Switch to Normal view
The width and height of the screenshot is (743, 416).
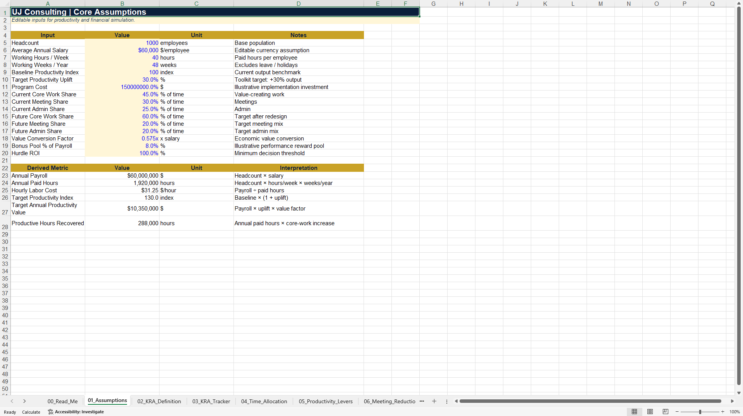click(634, 412)
